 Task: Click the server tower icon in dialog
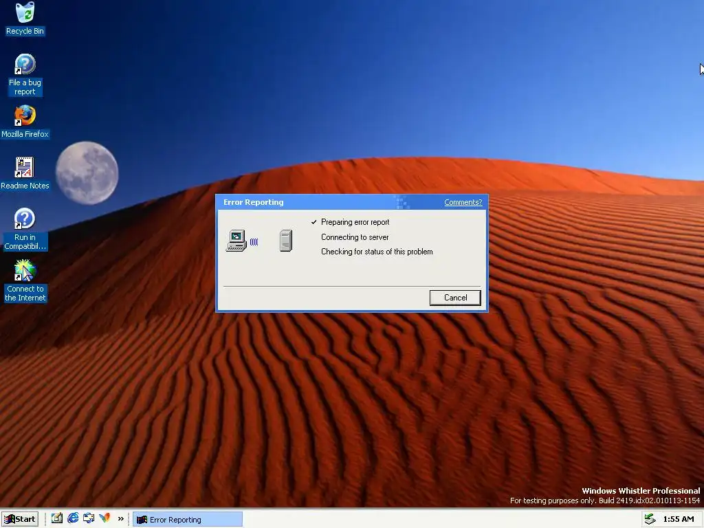286,241
